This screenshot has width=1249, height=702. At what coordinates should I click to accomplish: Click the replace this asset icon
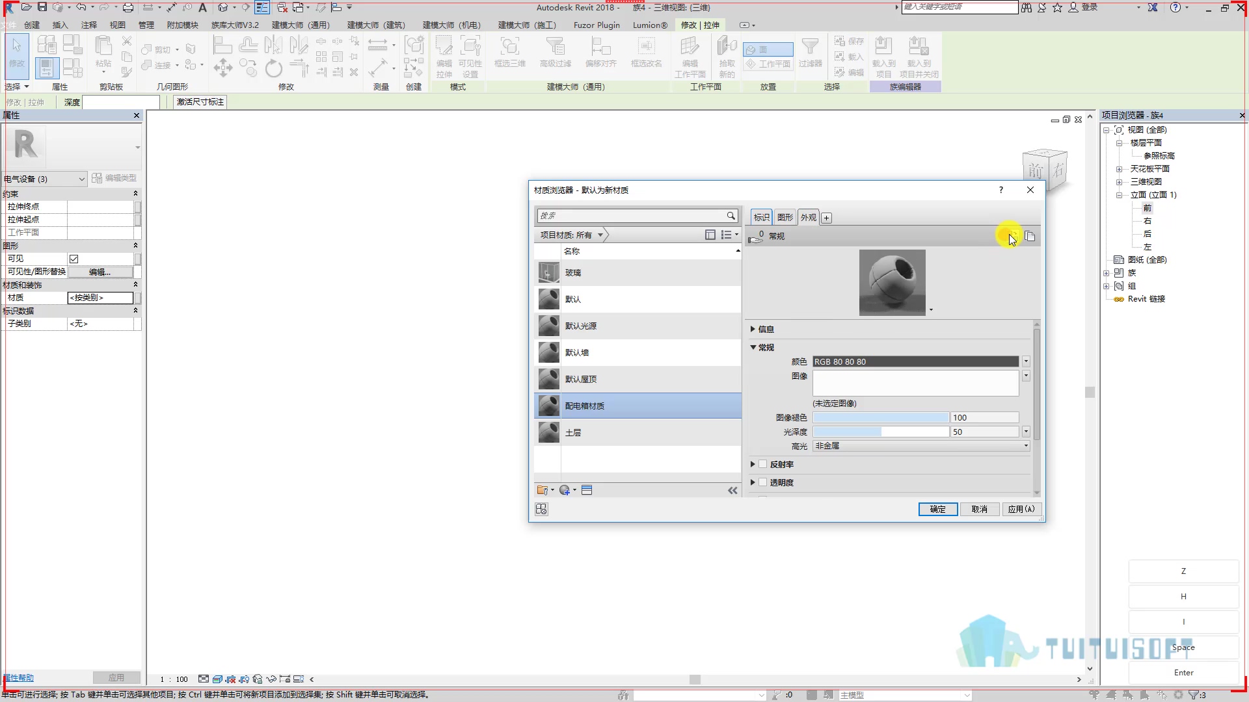1014,237
